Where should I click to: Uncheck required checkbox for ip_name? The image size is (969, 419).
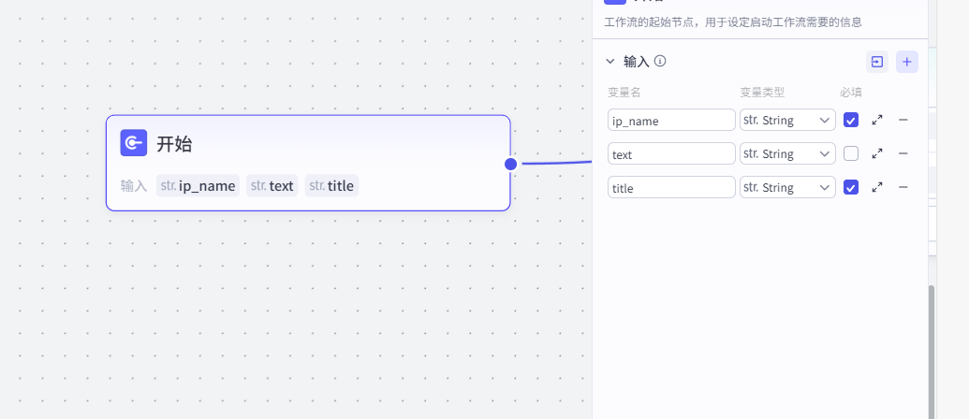click(x=850, y=120)
